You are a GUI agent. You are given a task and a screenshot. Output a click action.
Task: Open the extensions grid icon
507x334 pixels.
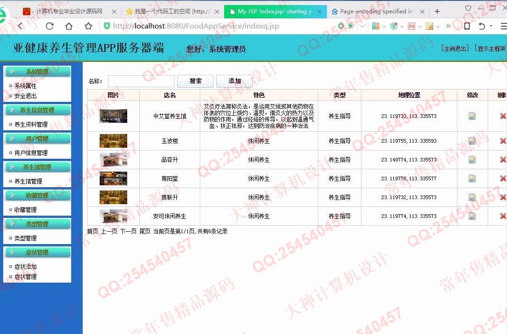click(375, 26)
